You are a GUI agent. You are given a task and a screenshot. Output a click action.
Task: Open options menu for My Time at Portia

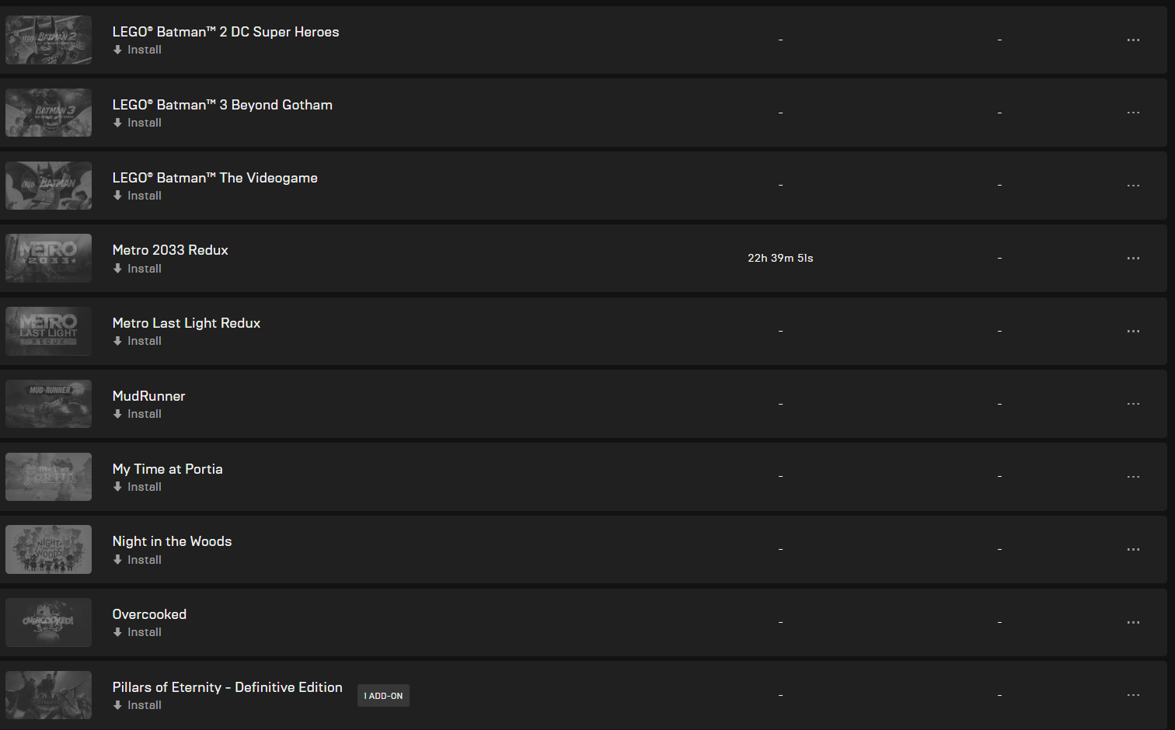(x=1133, y=477)
